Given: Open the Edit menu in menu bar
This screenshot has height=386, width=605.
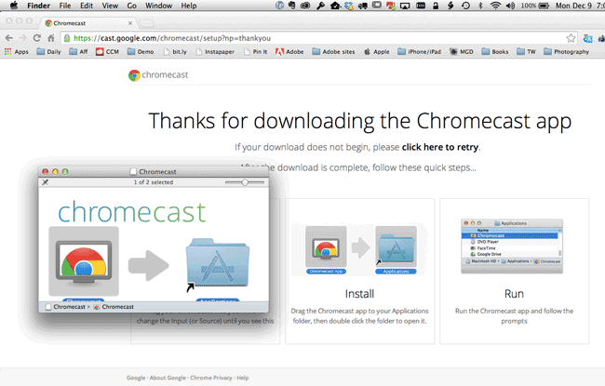Looking at the screenshot, I should pyautogui.click(x=87, y=6).
